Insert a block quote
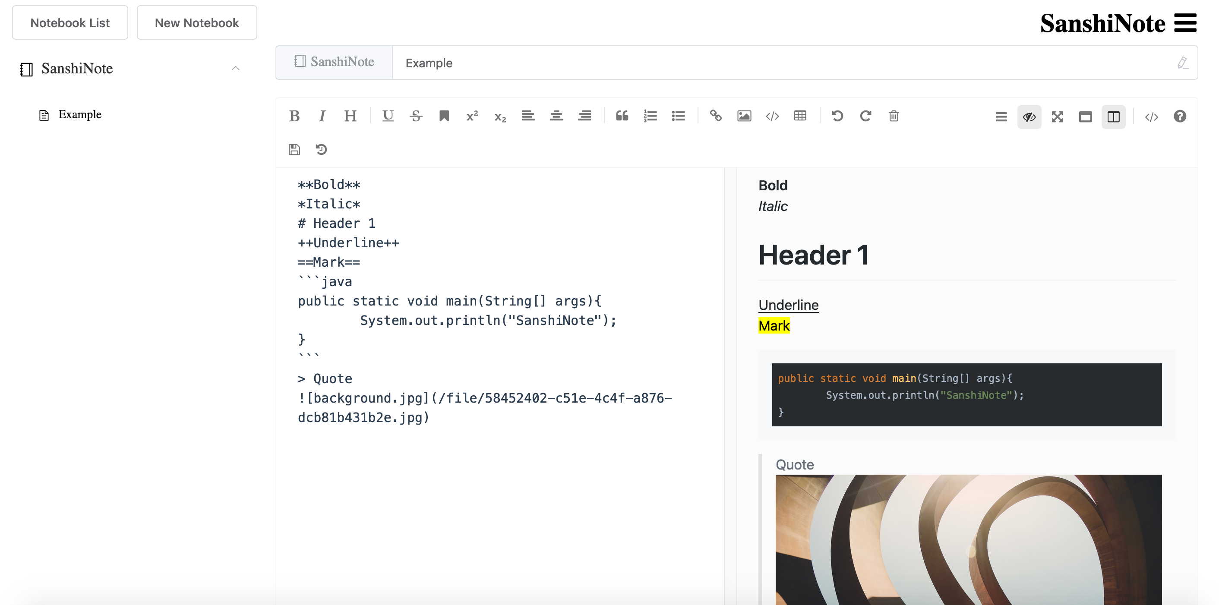The height and width of the screenshot is (605, 1219). 622,116
